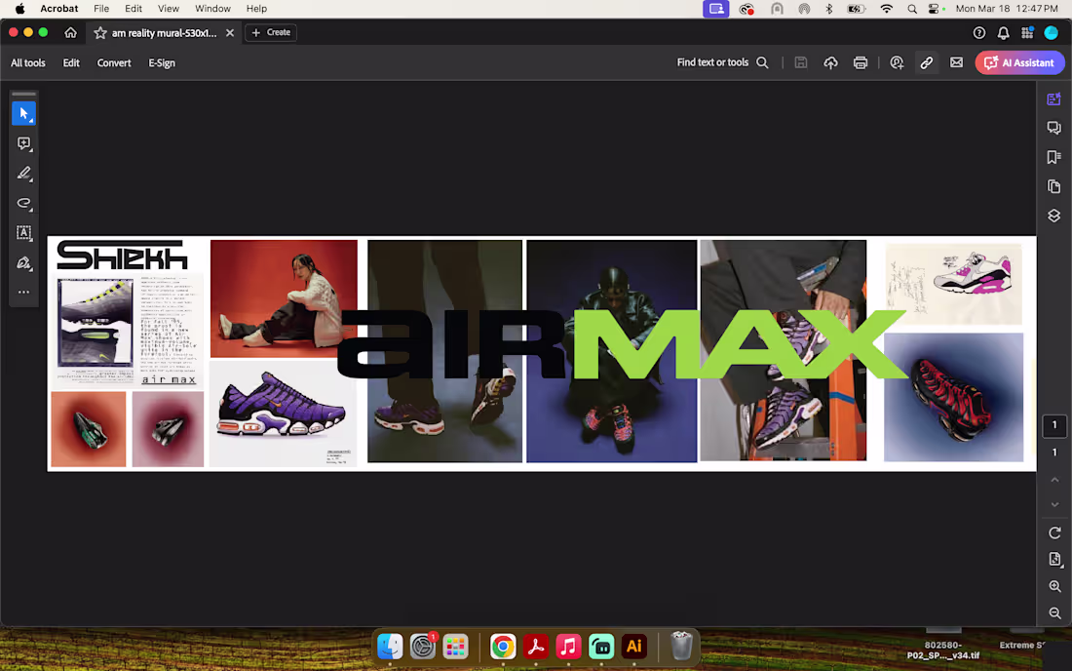Upload file to cloud storage icon
This screenshot has width=1072, height=671.
830,63
